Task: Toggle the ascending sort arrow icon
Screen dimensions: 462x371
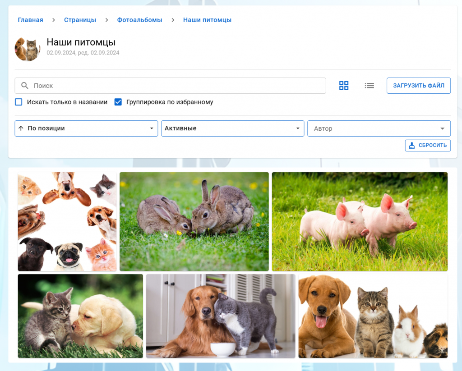Action: [21, 128]
